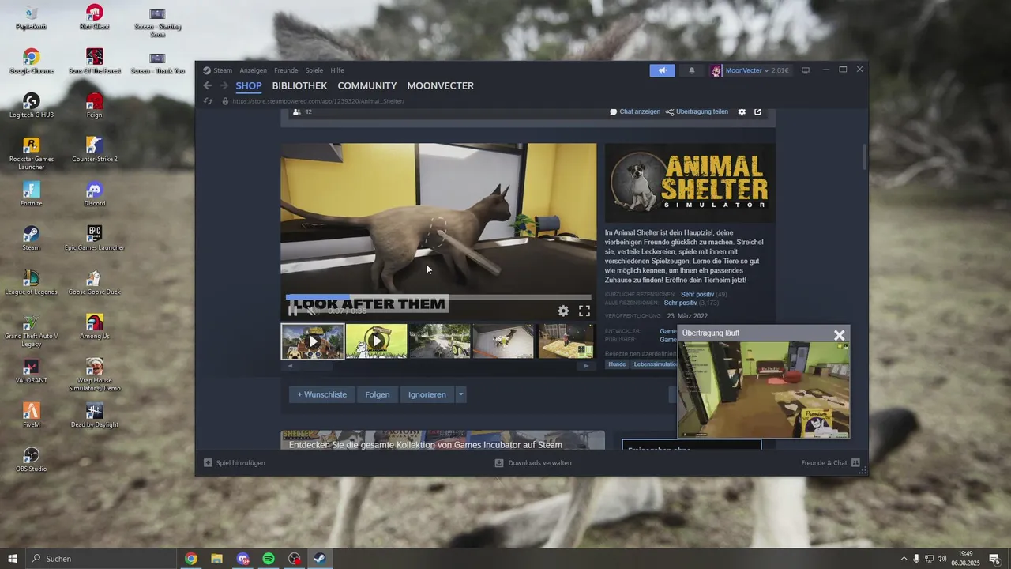Open the VALORANT desktop icon
This screenshot has width=1011, height=569.
[x=31, y=371]
